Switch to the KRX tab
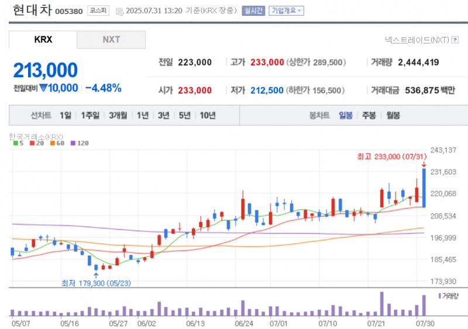 click(43, 40)
